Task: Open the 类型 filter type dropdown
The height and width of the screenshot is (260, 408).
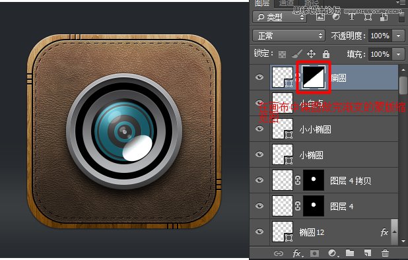Action: [x=279, y=17]
